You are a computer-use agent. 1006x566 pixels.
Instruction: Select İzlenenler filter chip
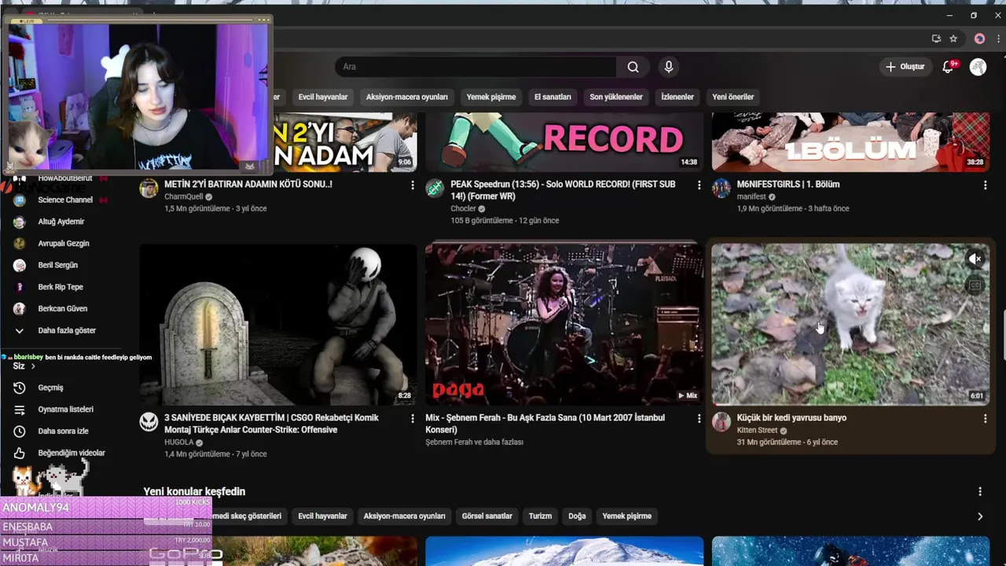click(x=677, y=97)
